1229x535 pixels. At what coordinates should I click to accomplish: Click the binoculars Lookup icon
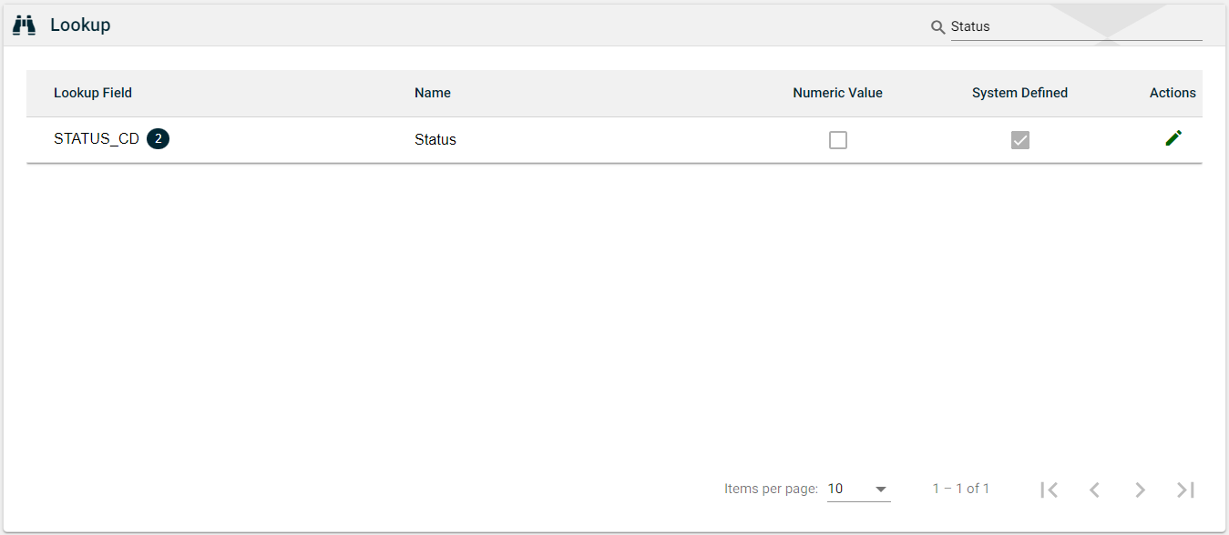tap(24, 25)
